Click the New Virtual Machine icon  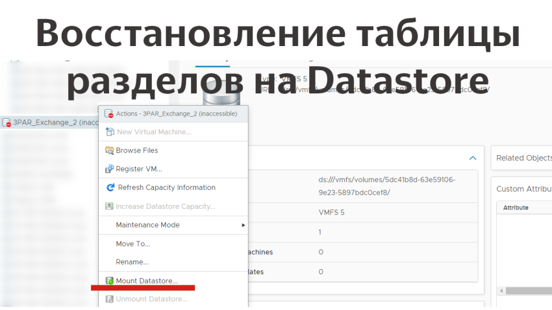coord(110,132)
